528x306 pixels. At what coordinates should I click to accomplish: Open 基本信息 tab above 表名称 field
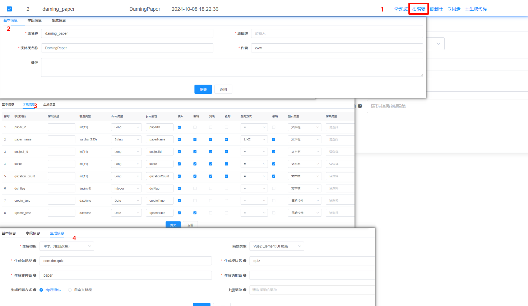pos(10,20)
